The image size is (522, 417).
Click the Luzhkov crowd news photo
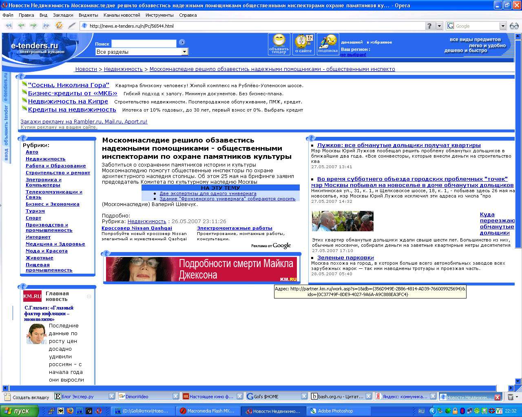pos(343,221)
